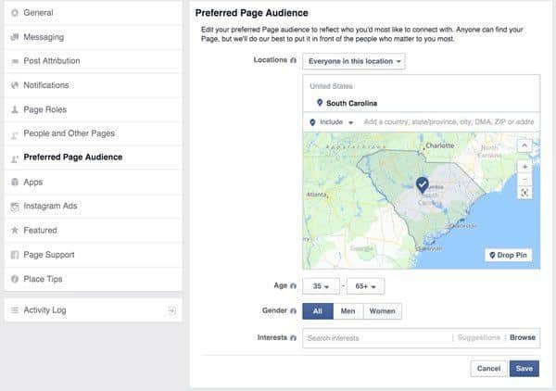Open General settings
This screenshot has height=391, width=556.
pyautogui.click(x=94, y=13)
